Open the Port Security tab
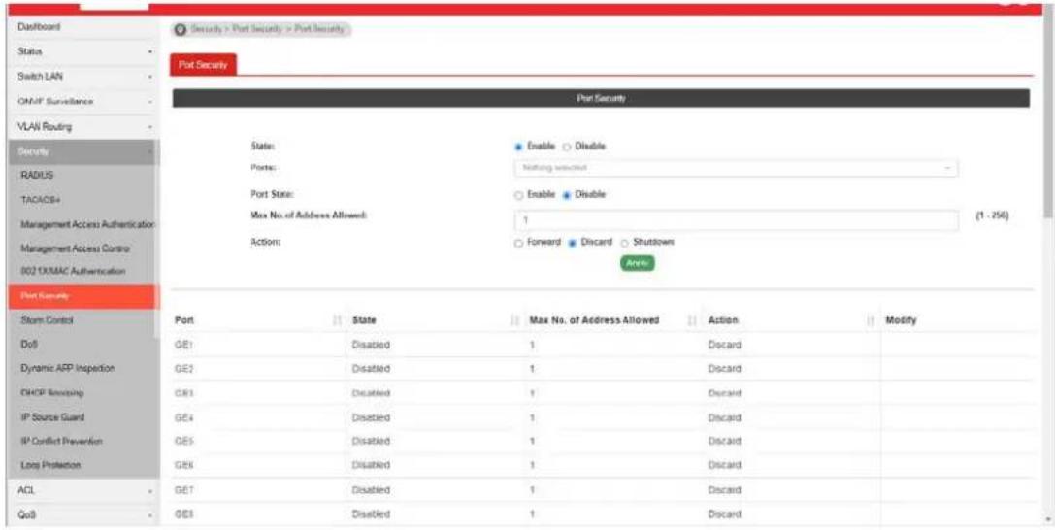 (203, 65)
